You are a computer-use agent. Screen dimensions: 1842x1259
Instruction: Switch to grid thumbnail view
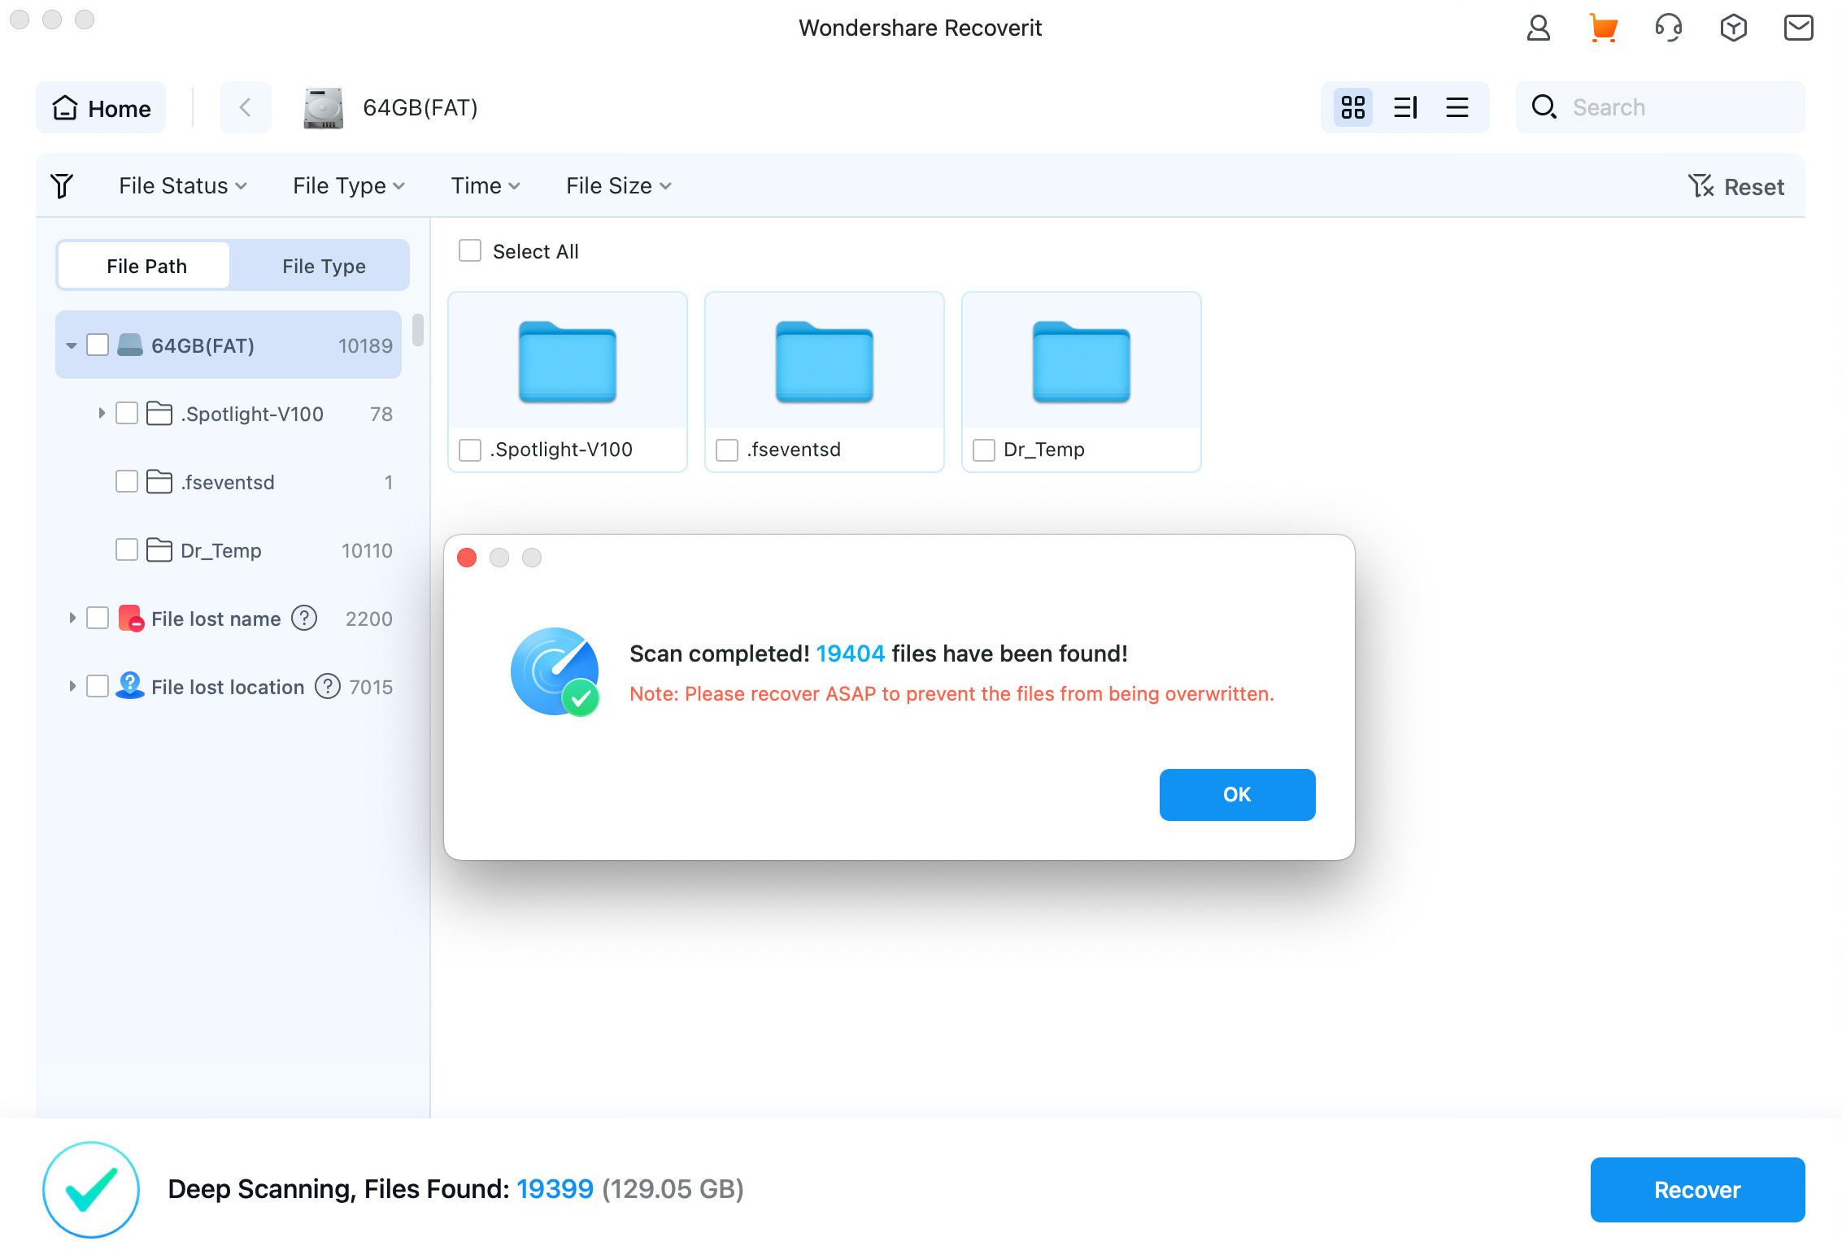pyautogui.click(x=1353, y=107)
